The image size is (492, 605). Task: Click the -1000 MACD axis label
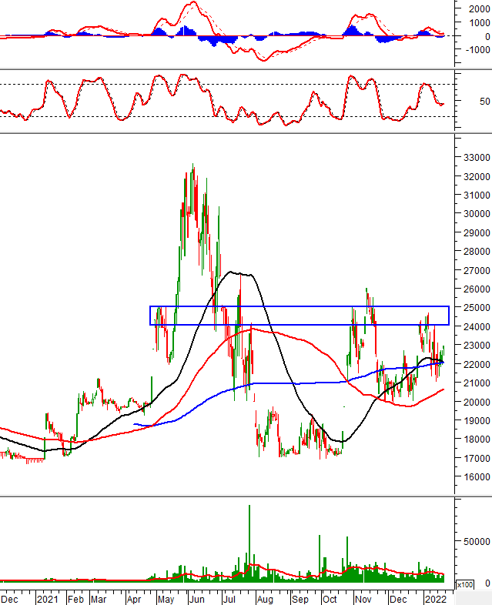[x=477, y=50]
